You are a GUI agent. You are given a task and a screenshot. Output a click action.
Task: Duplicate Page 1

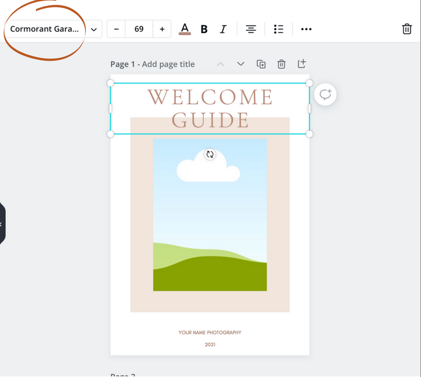click(261, 64)
